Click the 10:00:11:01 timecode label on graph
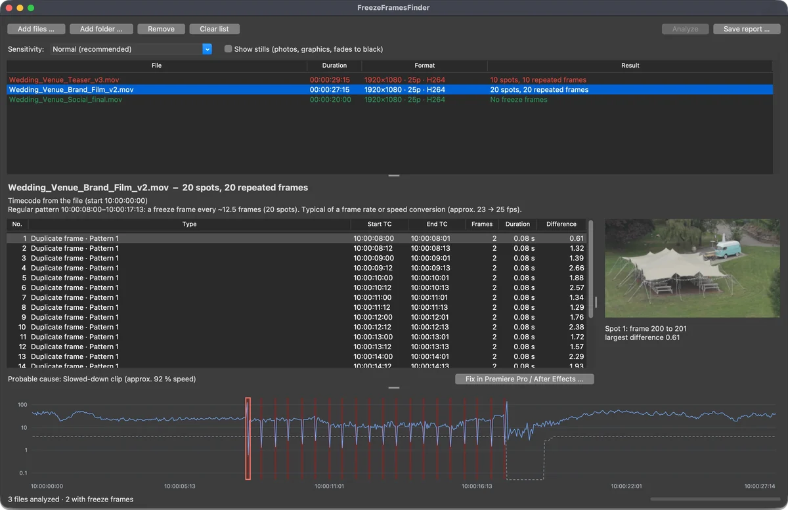 coord(330,487)
